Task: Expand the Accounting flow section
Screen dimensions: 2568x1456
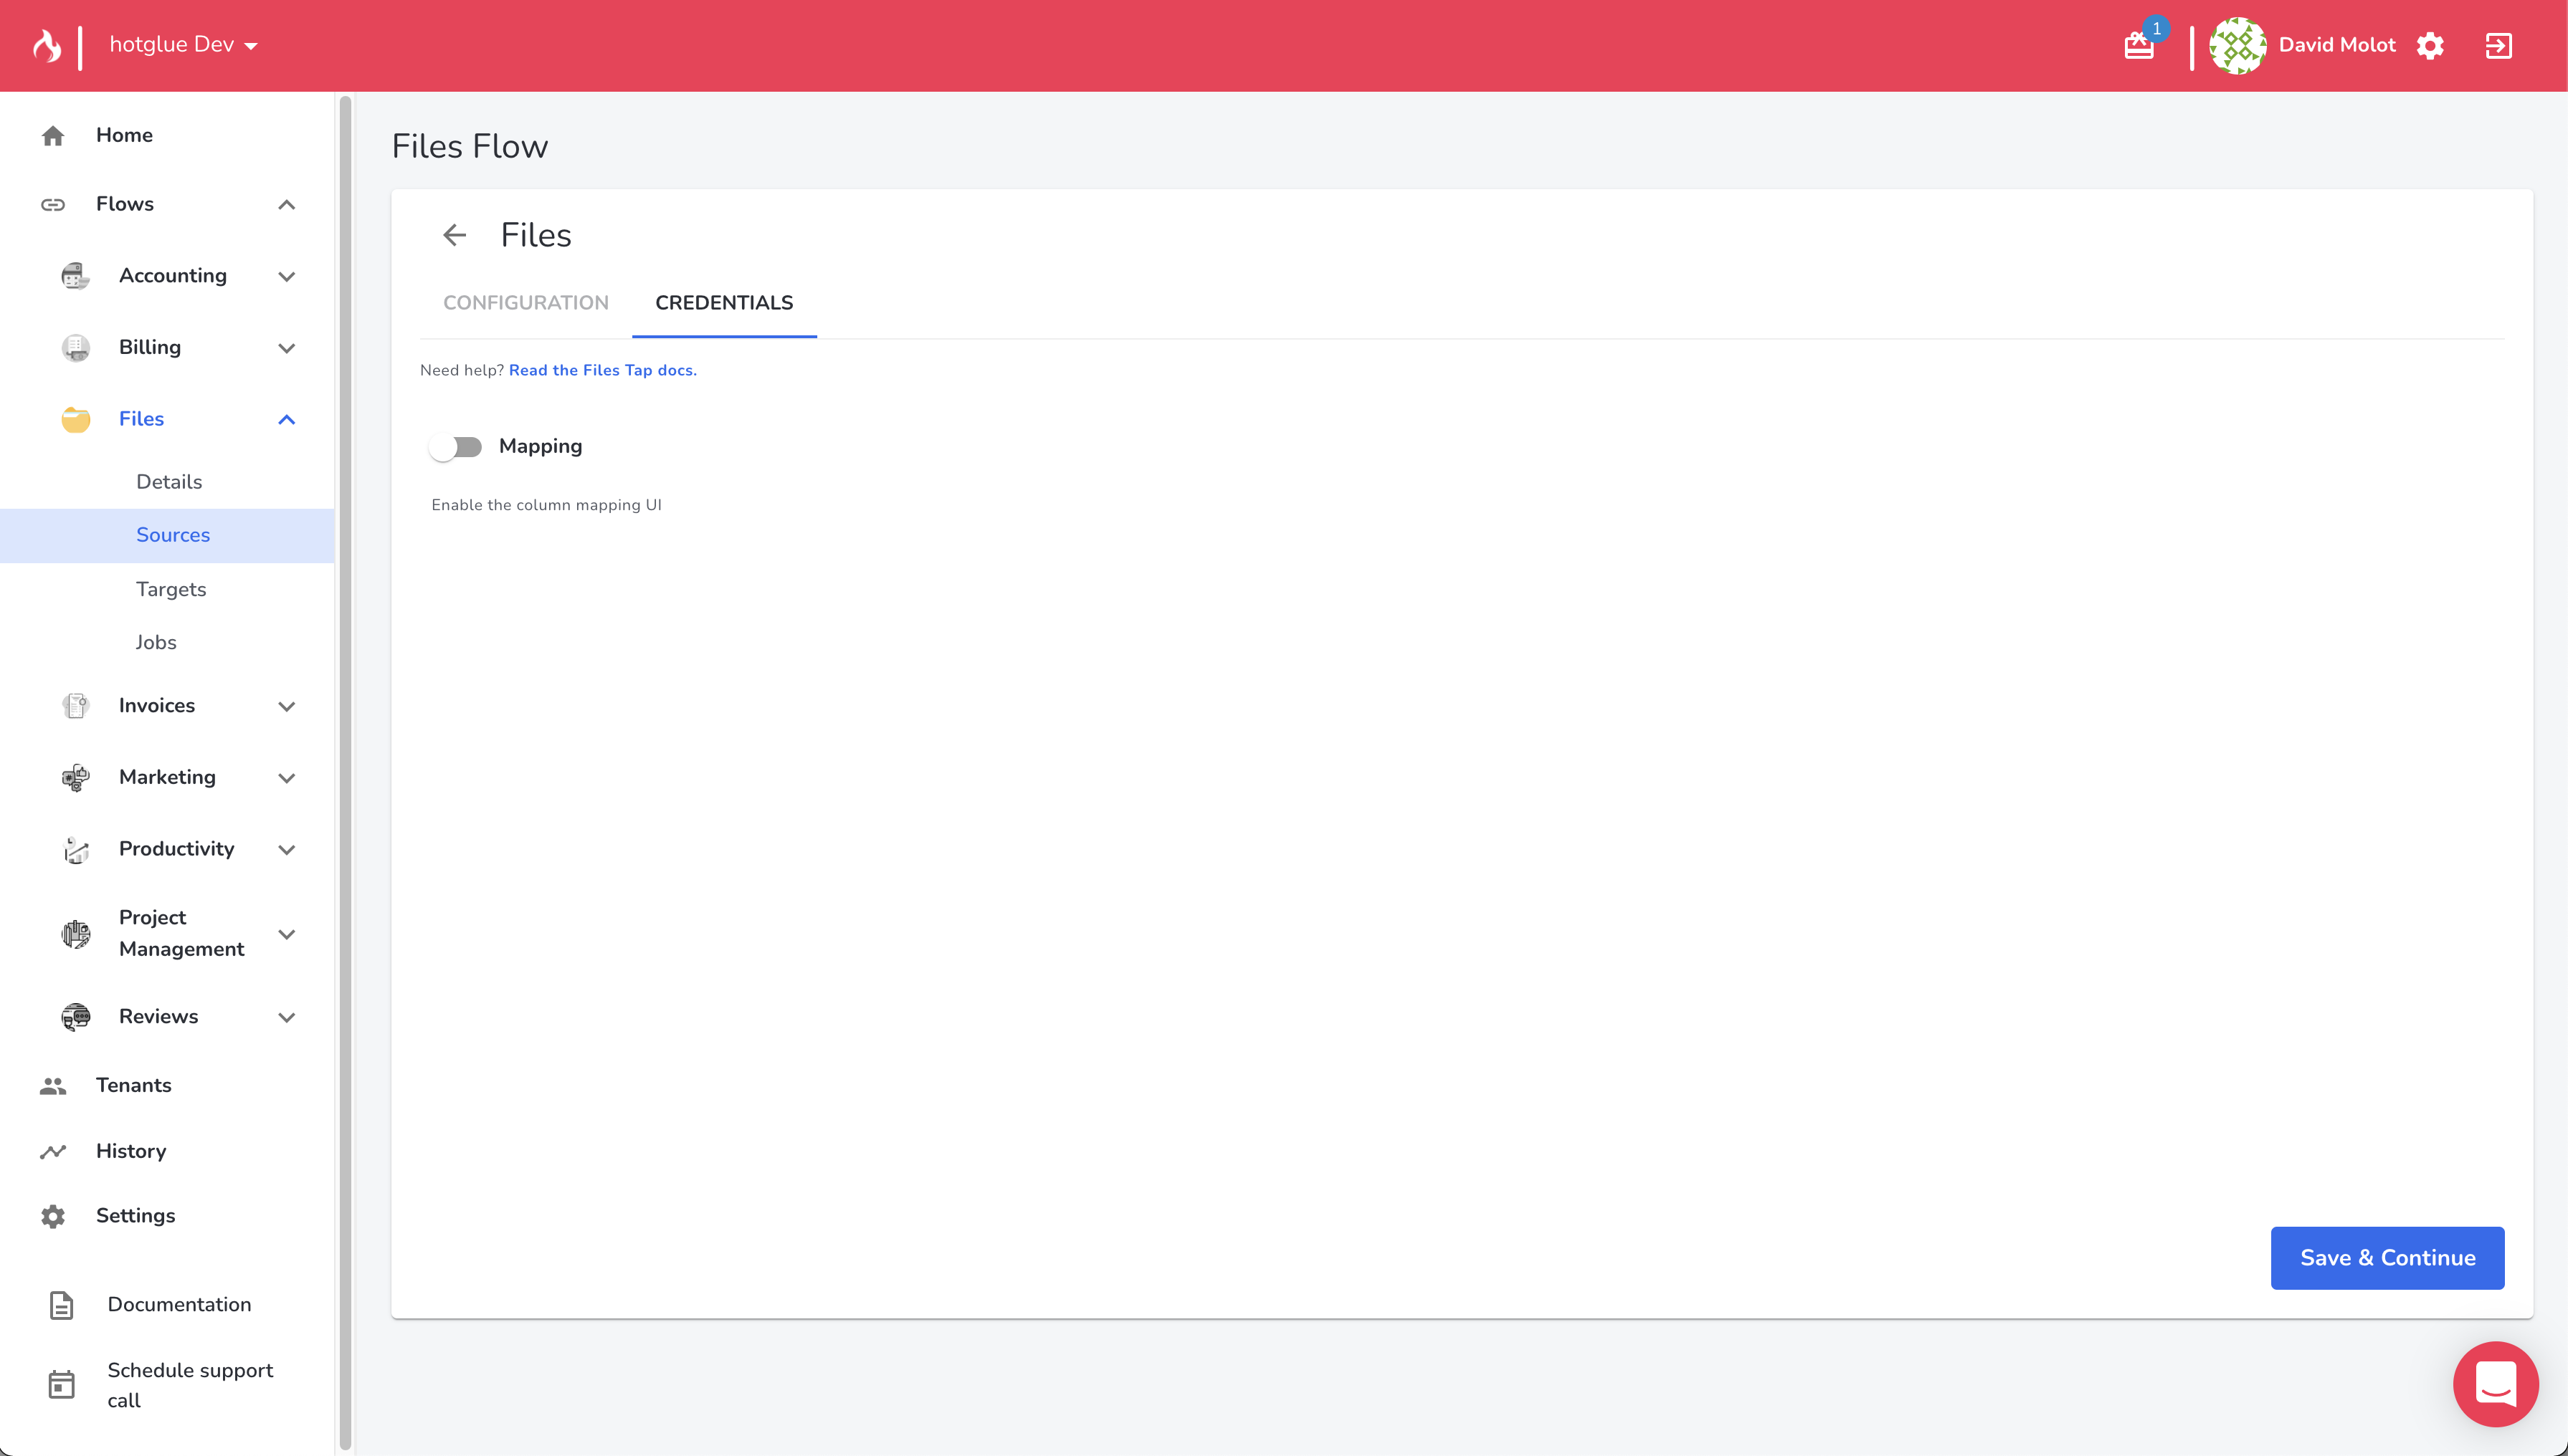Action: [x=287, y=276]
